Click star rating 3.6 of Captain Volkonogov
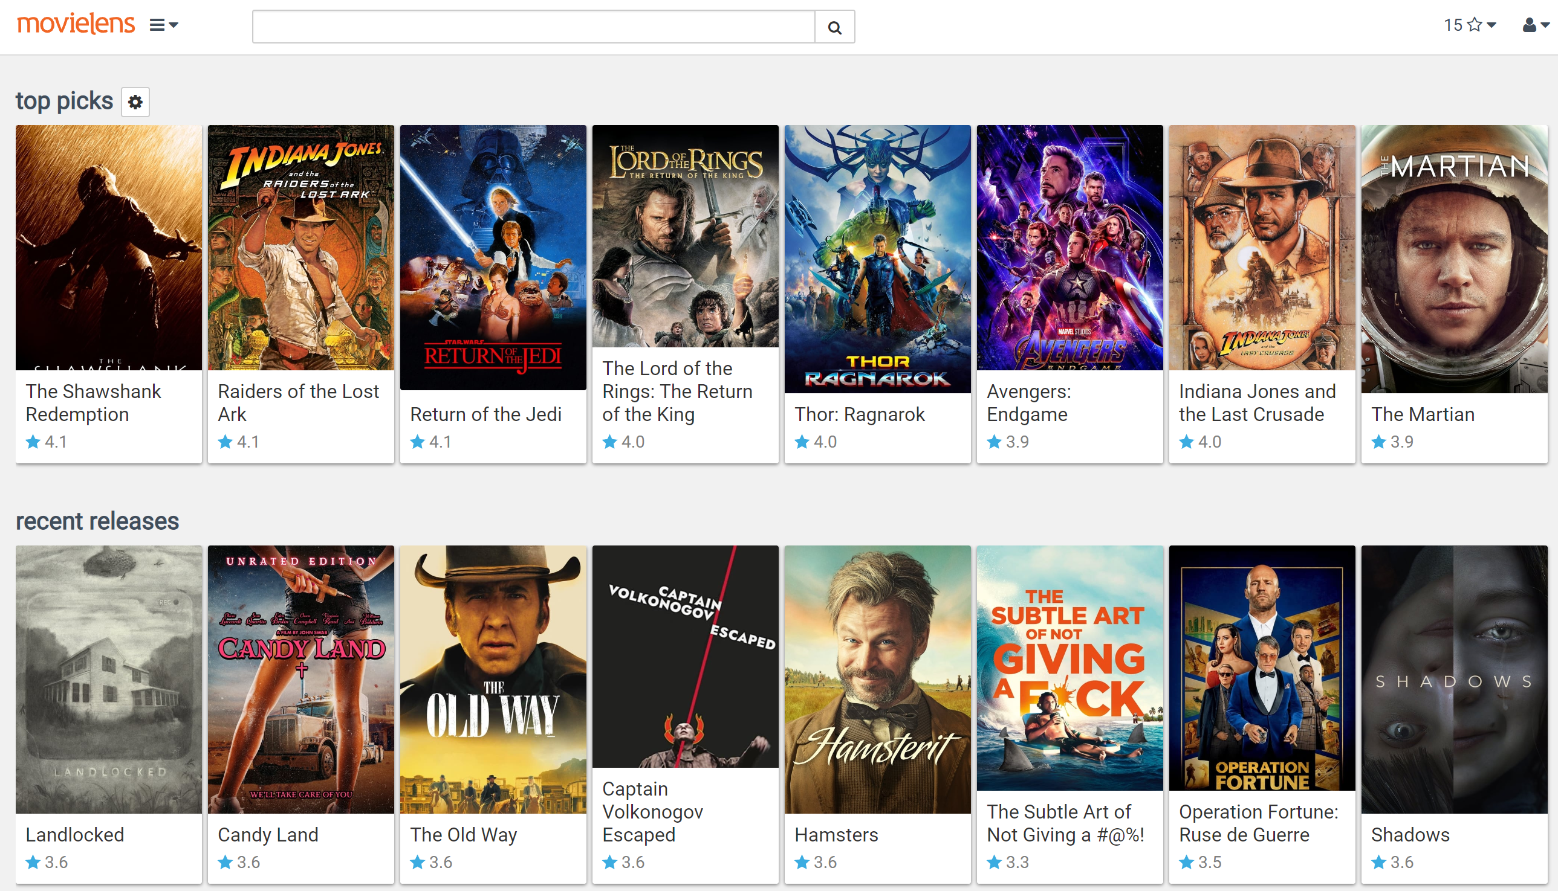 tap(623, 862)
